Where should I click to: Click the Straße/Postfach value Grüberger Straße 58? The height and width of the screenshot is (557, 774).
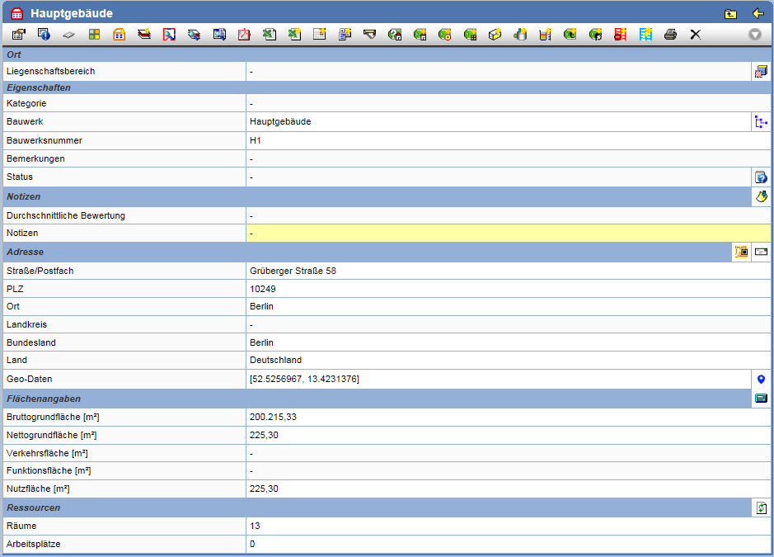[293, 271]
